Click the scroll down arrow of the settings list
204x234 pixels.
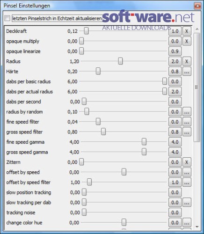coord(197,227)
